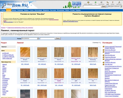The image size is (123, 98).
Task: Click the header Поиск button
Action: pyautogui.click(x=104, y=6)
